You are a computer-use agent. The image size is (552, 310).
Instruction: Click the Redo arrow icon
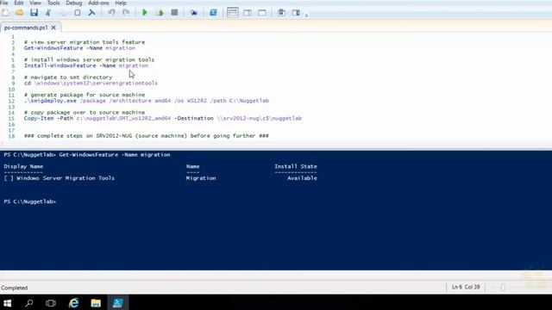[x=126, y=13]
